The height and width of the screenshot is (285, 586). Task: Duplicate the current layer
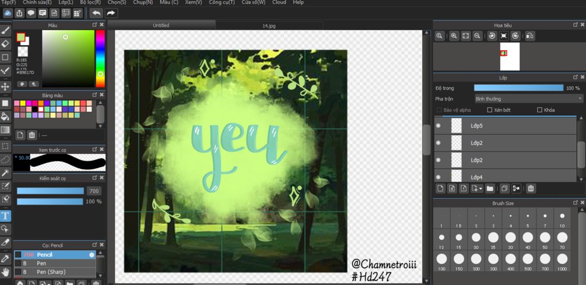(505, 188)
